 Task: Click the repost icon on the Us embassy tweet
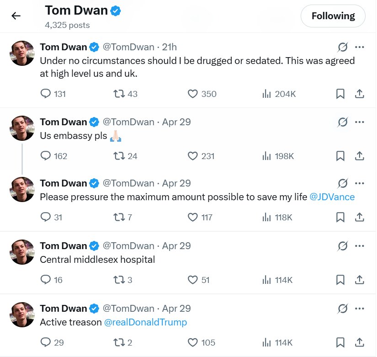[118, 155]
